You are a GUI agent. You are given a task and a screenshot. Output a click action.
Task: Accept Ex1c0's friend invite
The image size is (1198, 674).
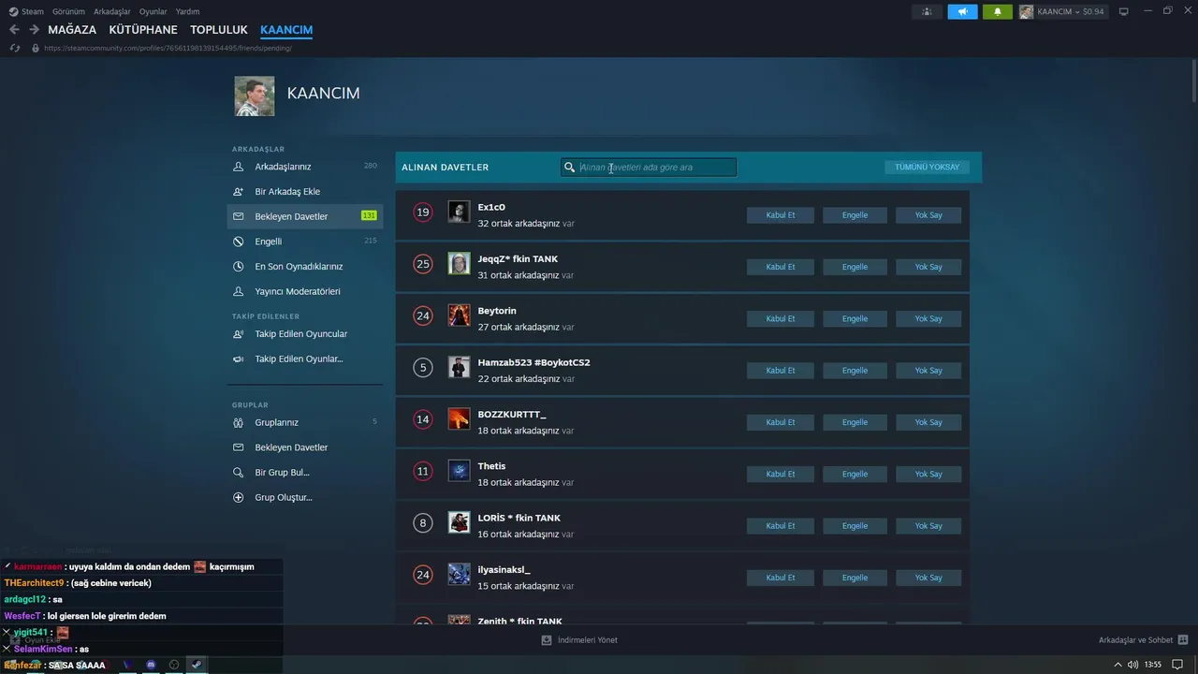pos(780,215)
